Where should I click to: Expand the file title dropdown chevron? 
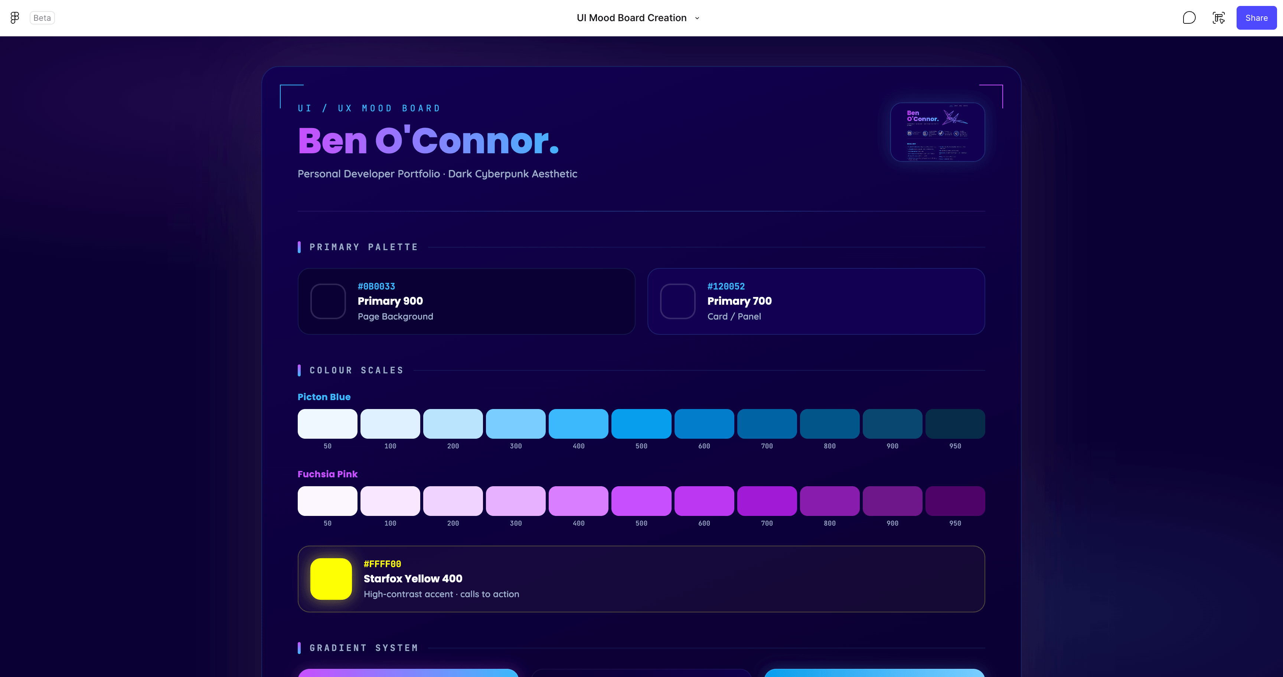[697, 18]
